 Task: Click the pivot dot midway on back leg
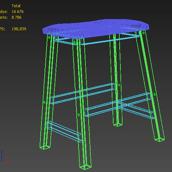coord(119,85)
